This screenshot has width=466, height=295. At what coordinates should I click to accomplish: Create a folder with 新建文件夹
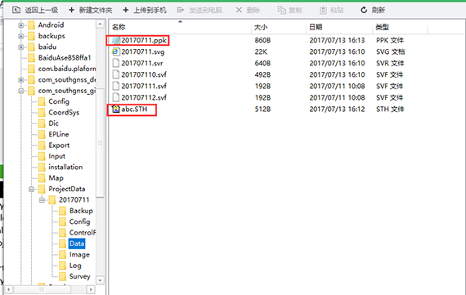[x=91, y=10]
